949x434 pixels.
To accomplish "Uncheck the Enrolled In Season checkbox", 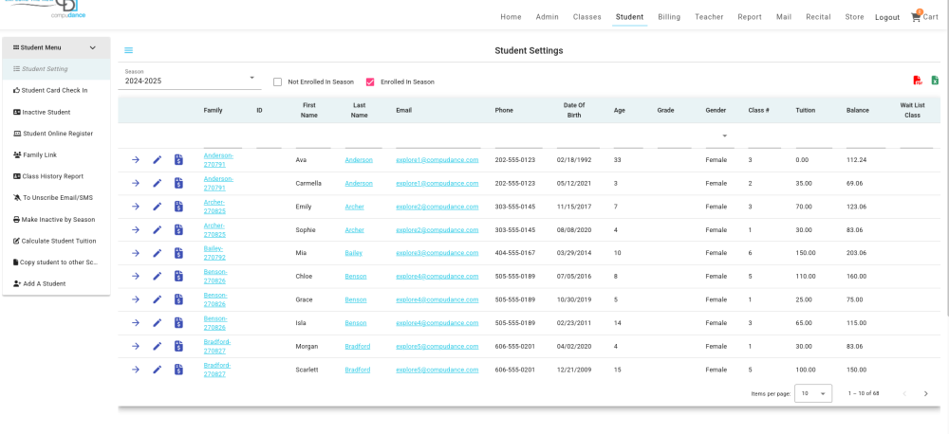I will [x=370, y=81].
